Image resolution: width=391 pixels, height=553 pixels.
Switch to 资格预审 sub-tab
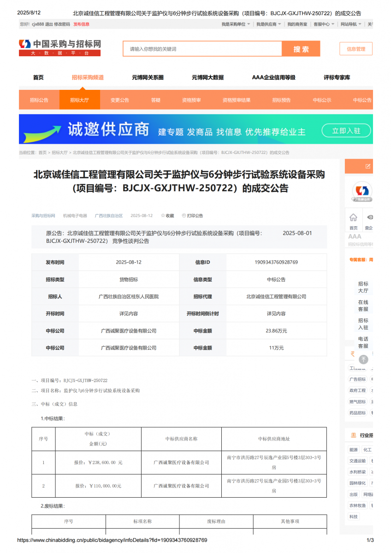191,100
